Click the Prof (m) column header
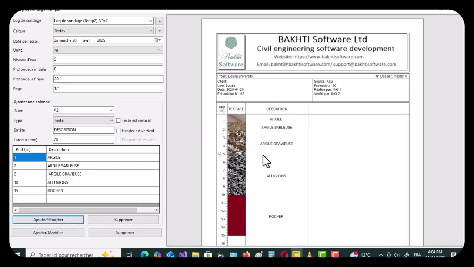Viewport: 474px width, 267px height. (30, 149)
